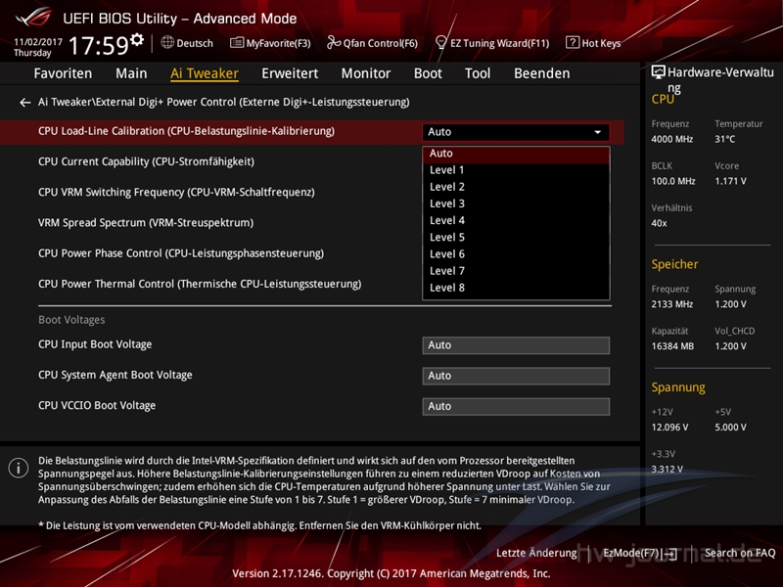Select CPU Power Phase Control row
The image size is (783, 587).
(x=181, y=253)
